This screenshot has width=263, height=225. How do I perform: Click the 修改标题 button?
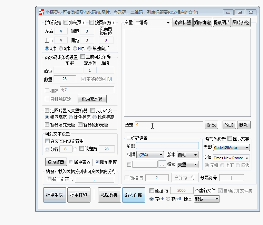point(183,22)
